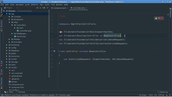
Task: Click the Project tree vertical scrollbar
Action: point(49,44)
